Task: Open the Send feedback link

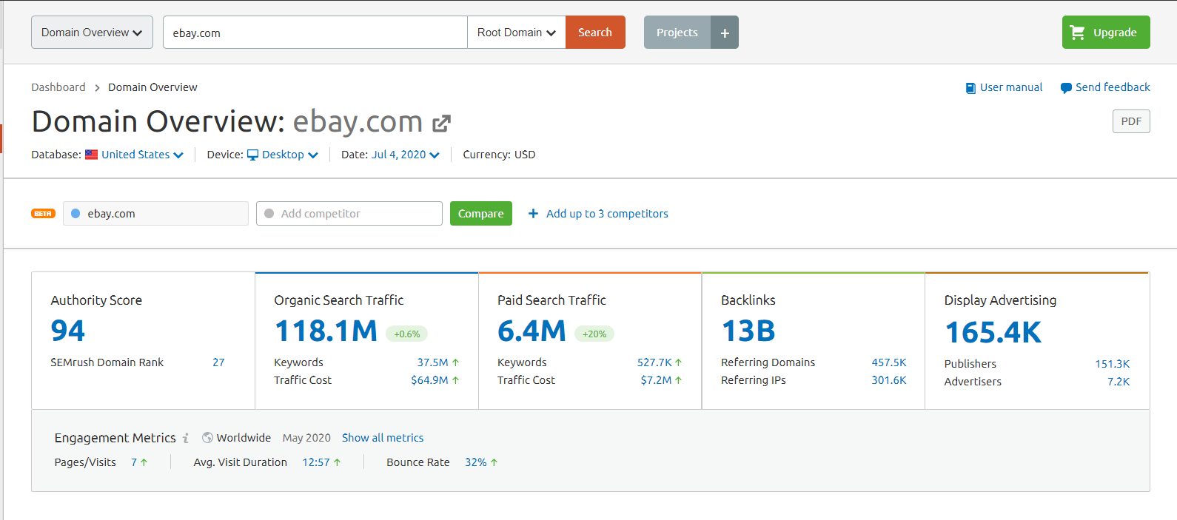Action: click(x=1113, y=87)
